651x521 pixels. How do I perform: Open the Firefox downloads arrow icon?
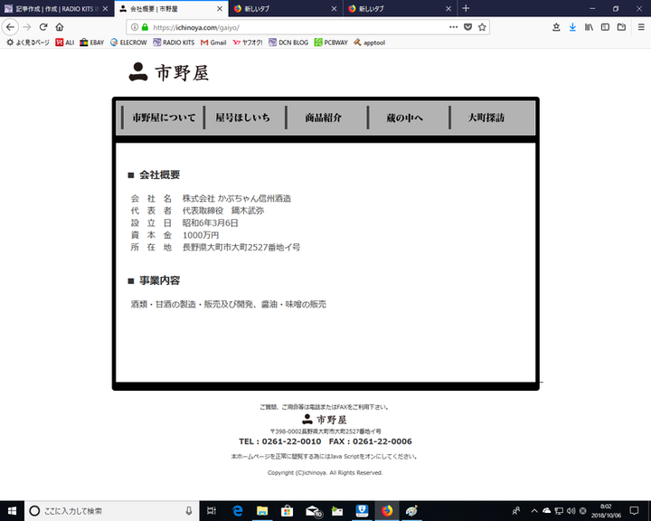click(572, 27)
